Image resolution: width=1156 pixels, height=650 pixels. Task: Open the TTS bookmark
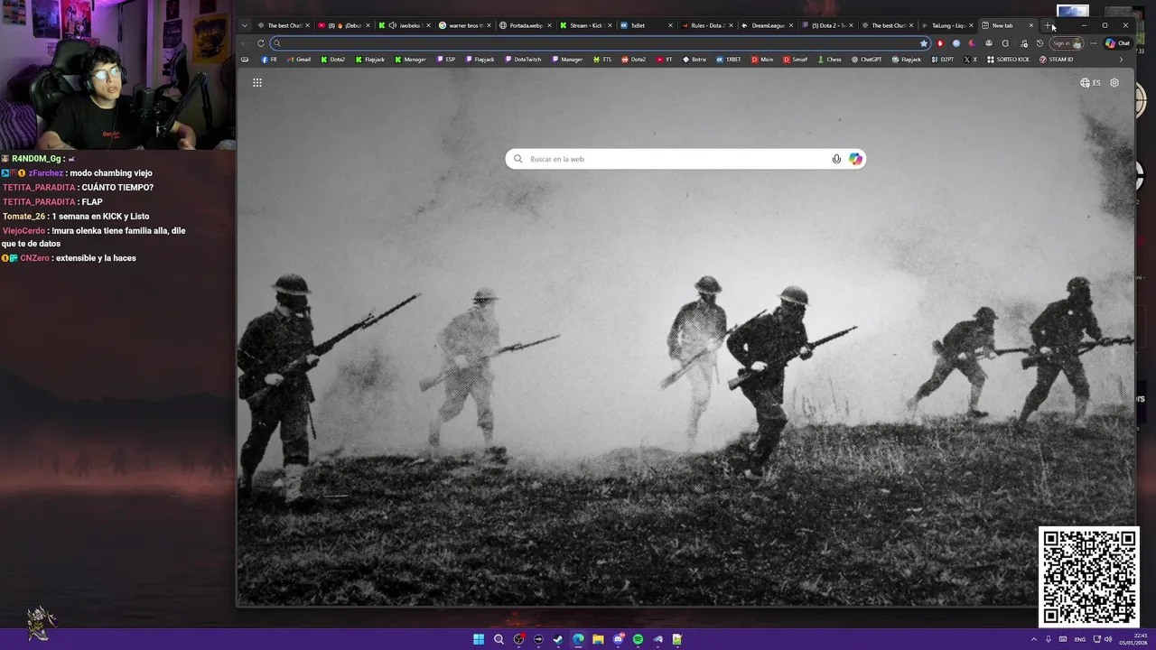pos(602,60)
